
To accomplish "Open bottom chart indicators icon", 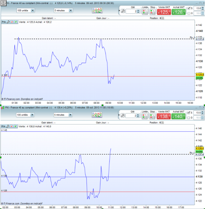I will pos(97,115).
